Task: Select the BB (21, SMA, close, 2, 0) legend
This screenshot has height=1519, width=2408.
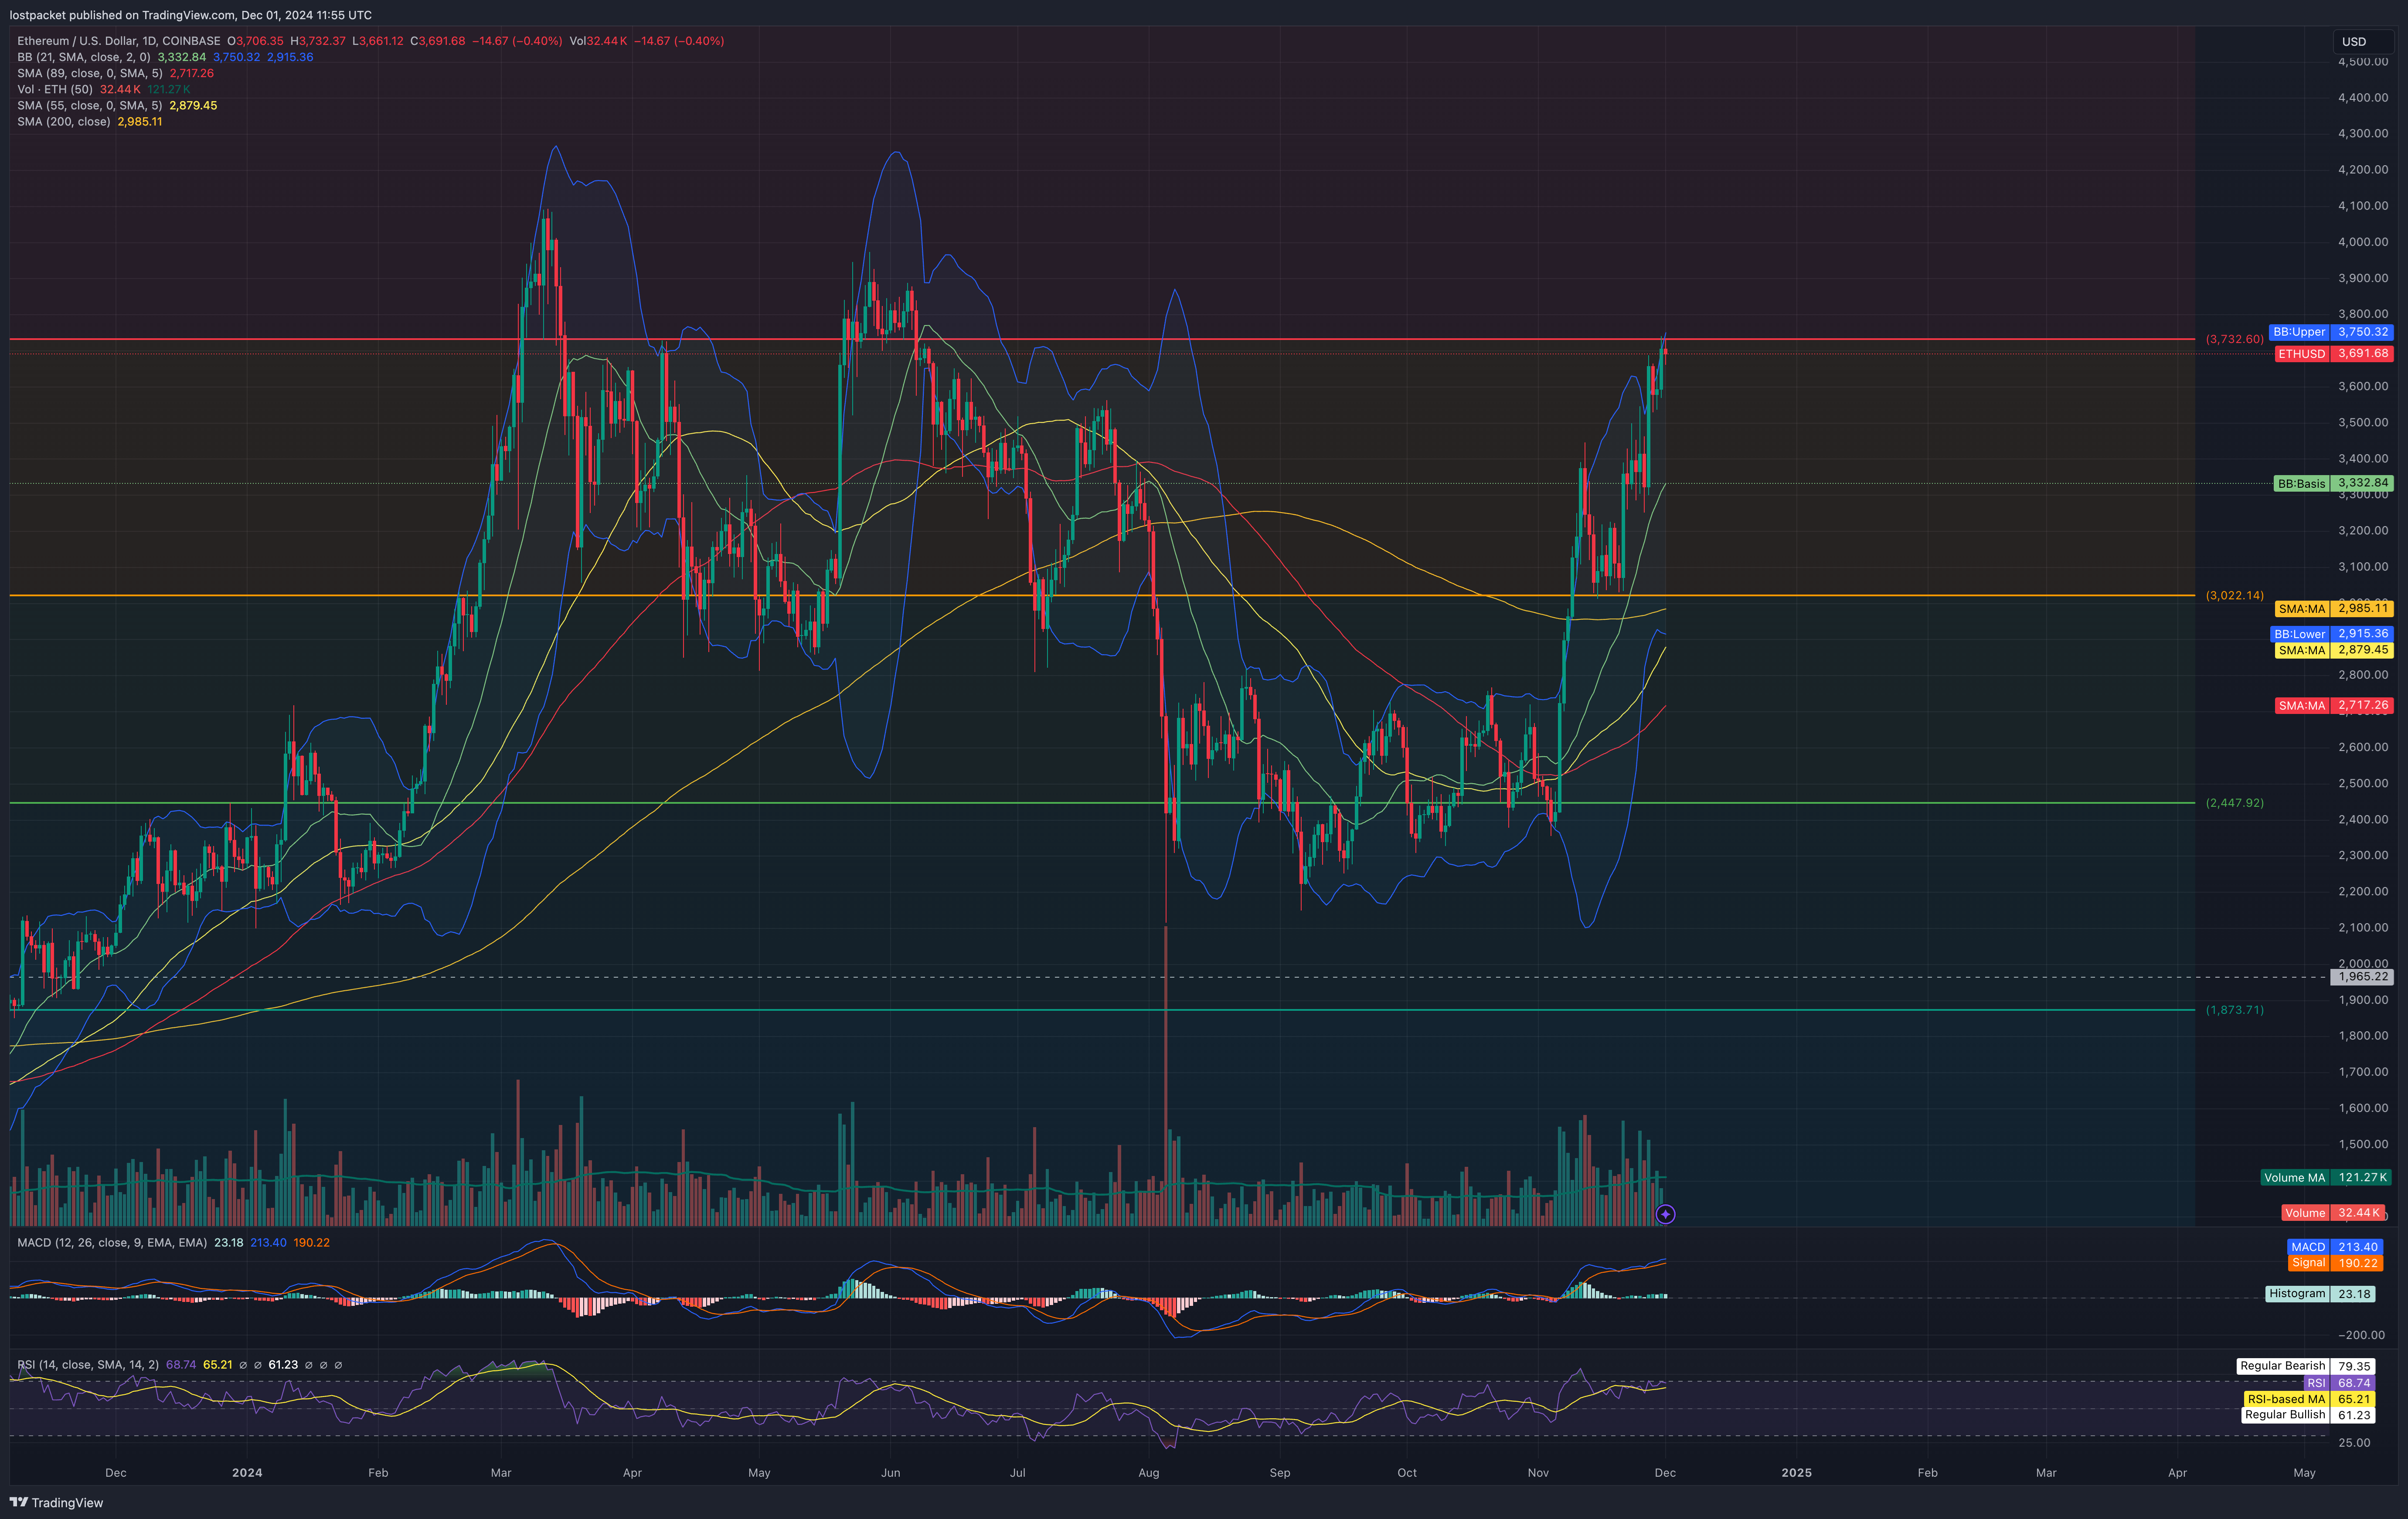Action: (x=84, y=57)
